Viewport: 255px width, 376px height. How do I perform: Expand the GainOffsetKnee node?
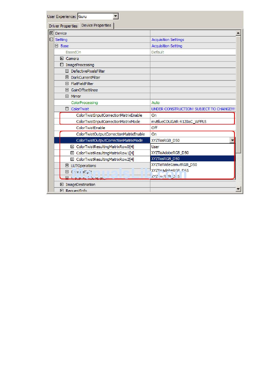(67, 90)
